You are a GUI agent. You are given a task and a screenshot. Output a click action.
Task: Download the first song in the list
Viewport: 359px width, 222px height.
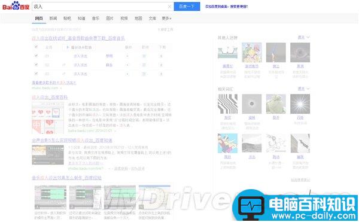161,56
